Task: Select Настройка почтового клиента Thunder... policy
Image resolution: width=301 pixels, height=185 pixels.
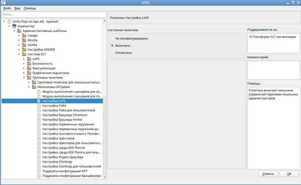Action: [71, 133]
